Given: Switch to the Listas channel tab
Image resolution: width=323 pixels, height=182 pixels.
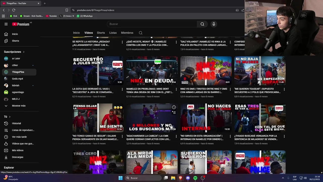Looking at the screenshot, I should (x=113, y=33).
